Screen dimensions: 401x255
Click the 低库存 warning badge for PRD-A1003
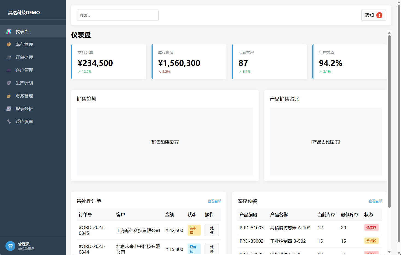click(371, 227)
